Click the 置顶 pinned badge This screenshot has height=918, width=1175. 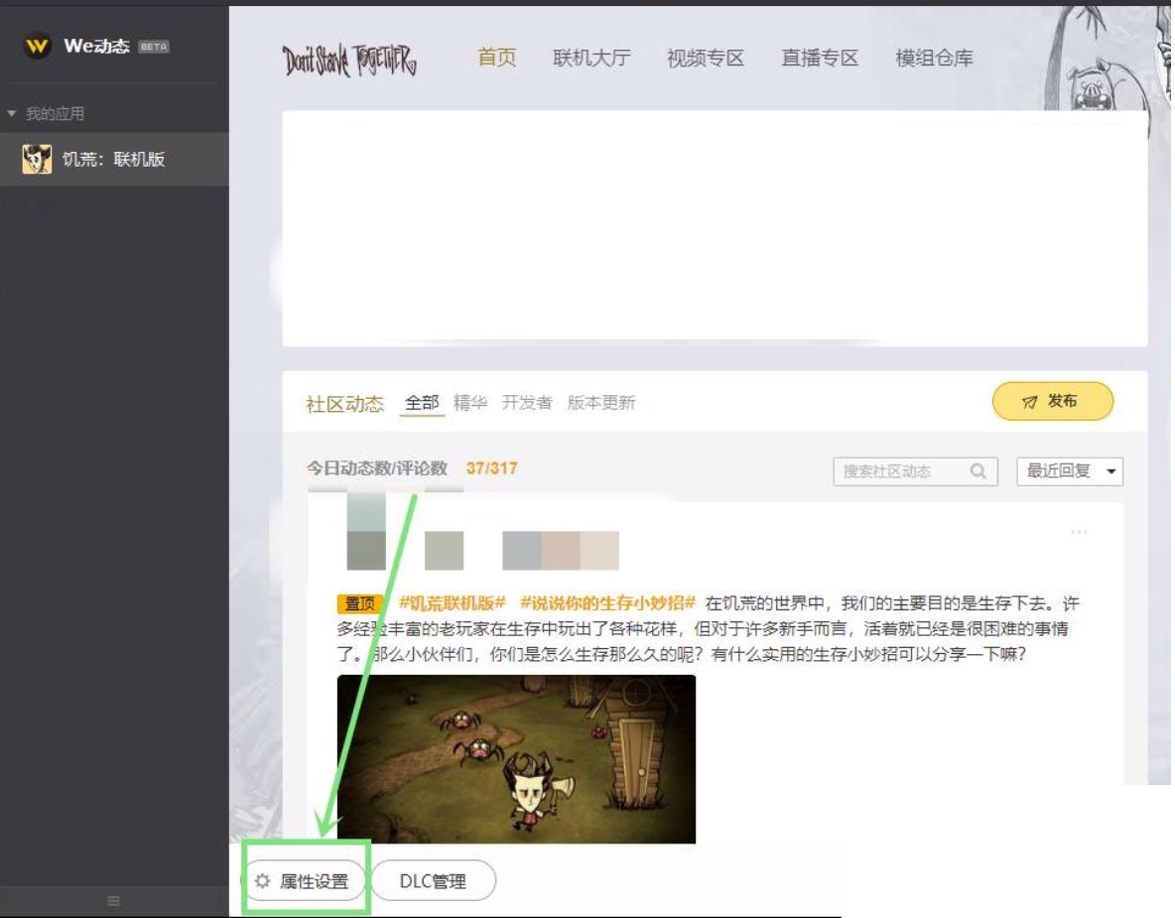click(359, 603)
